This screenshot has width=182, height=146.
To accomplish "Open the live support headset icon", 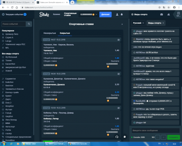I will [117, 137].
